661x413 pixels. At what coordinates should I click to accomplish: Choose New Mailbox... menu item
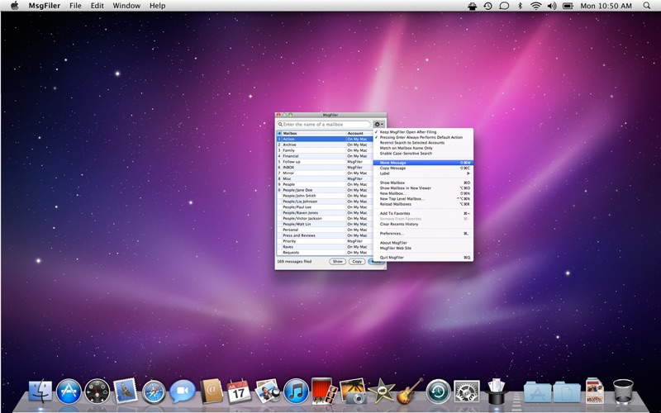tap(423, 193)
